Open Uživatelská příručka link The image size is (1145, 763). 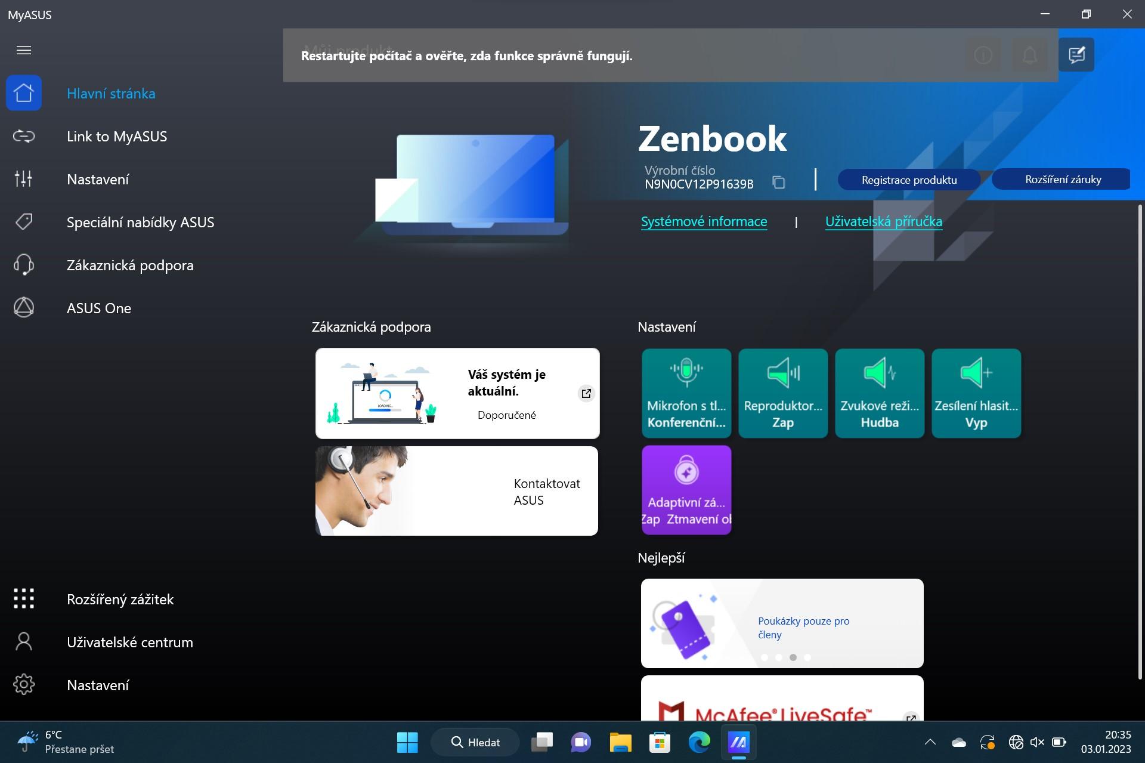(x=884, y=221)
